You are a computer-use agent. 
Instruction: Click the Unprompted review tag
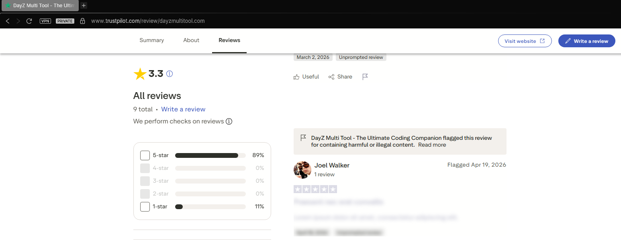click(x=361, y=57)
